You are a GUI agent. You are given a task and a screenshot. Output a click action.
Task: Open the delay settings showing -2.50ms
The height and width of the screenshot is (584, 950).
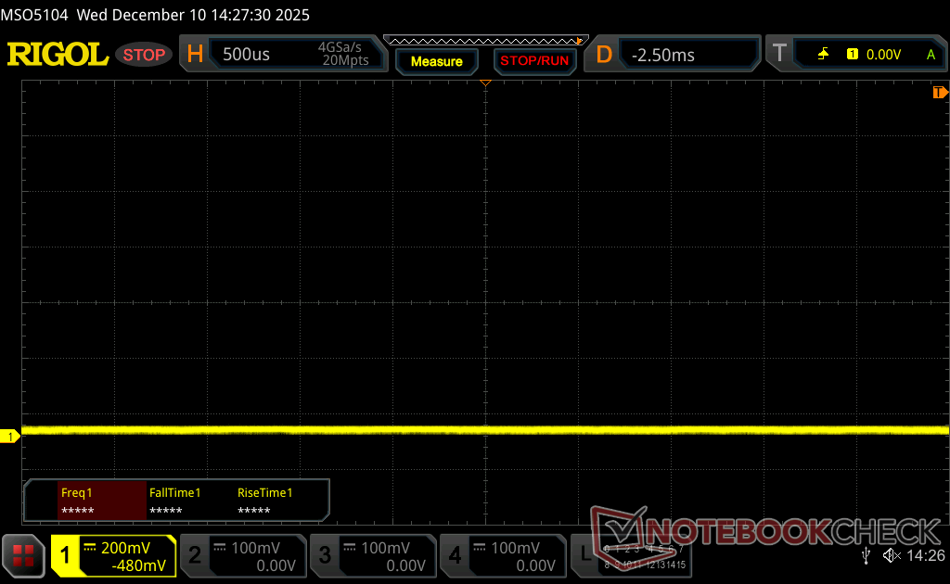pos(674,55)
